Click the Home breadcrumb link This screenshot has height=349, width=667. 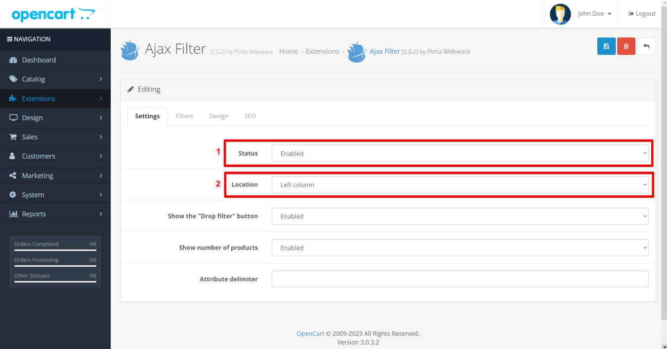(289, 51)
